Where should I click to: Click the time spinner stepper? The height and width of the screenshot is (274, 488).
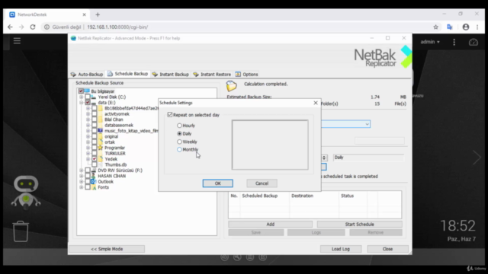tap(324, 158)
